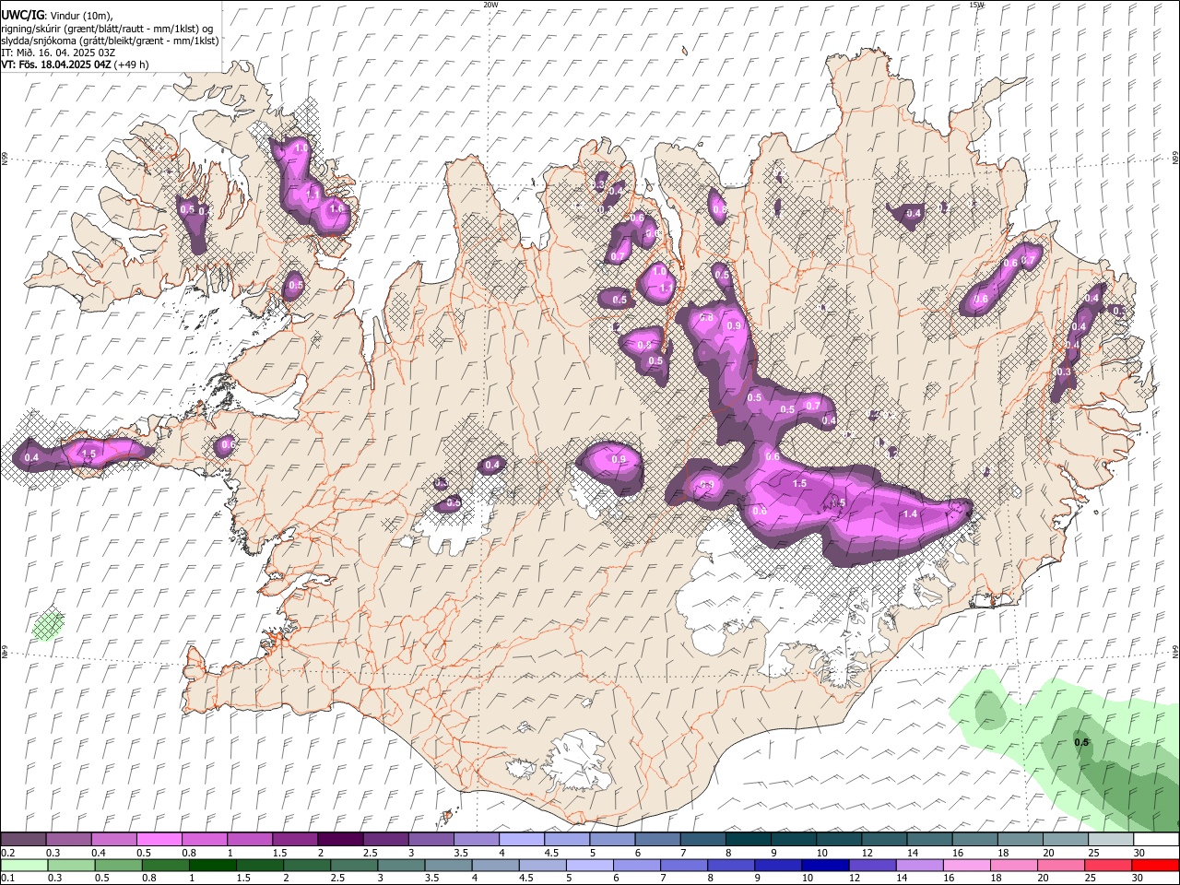1180x885 pixels.
Task: Select the upper legend swatch starting at 3.5
Action: click(476, 840)
